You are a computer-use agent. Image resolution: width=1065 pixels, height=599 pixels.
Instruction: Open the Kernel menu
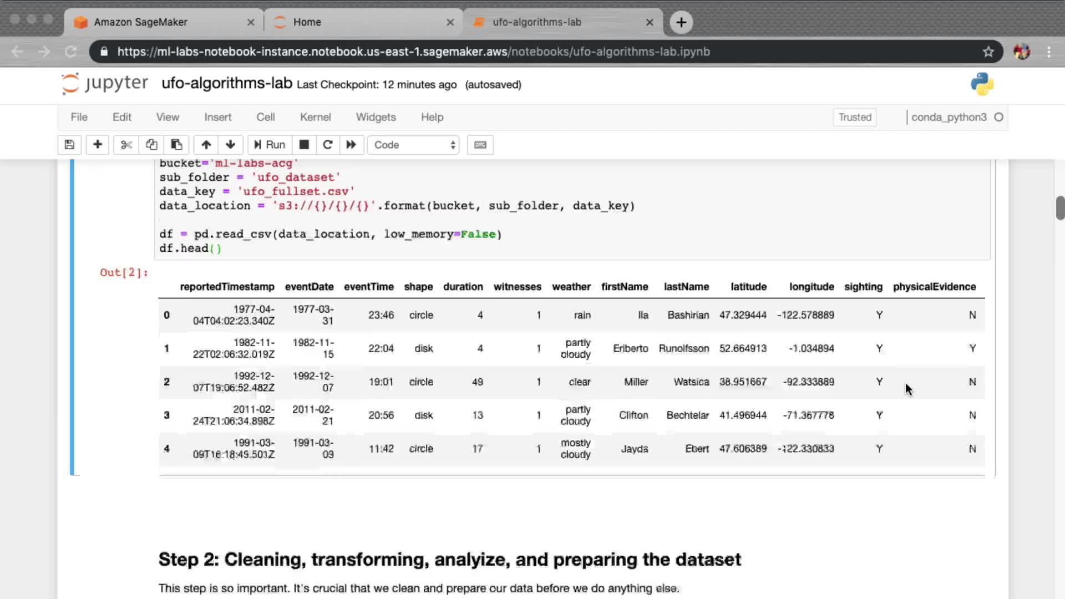(x=315, y=117)
